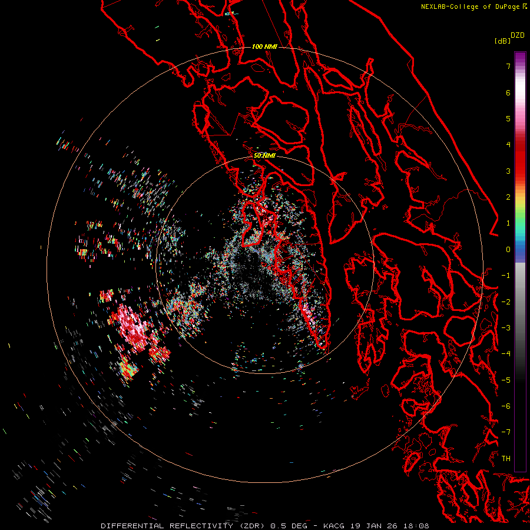The image size is (530, 530).
Task: Select the 3 dB scale label
Action: pyautogui.click(x=508, y=171)
